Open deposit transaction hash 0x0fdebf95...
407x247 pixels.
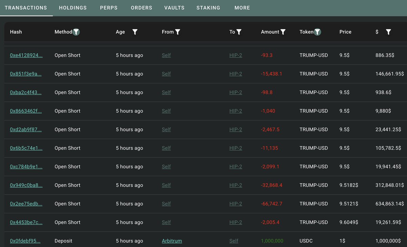(x=25, y=241)
